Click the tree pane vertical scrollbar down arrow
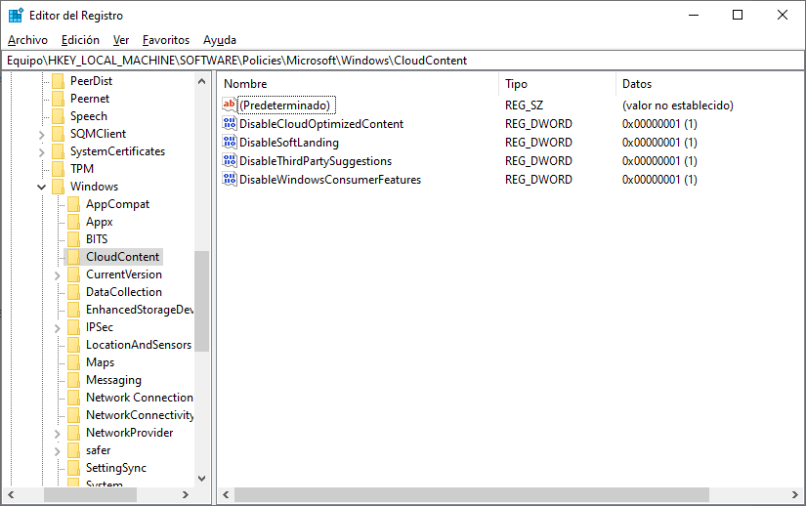The width and height of the screenshot is (806, 506). (202, 479)
